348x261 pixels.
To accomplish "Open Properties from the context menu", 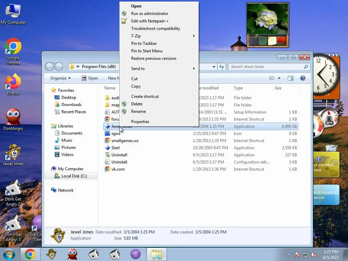I will 159,122.
